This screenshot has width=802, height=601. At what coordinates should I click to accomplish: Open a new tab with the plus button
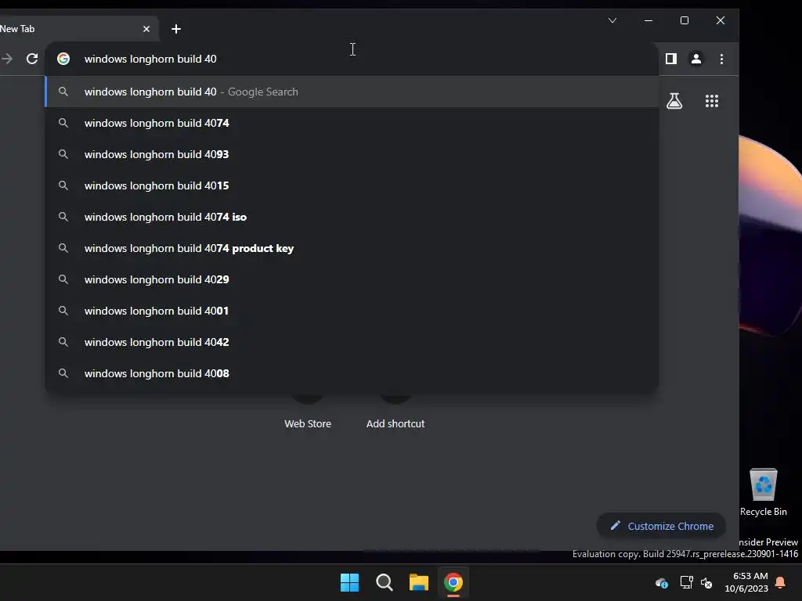click(176, 29)
